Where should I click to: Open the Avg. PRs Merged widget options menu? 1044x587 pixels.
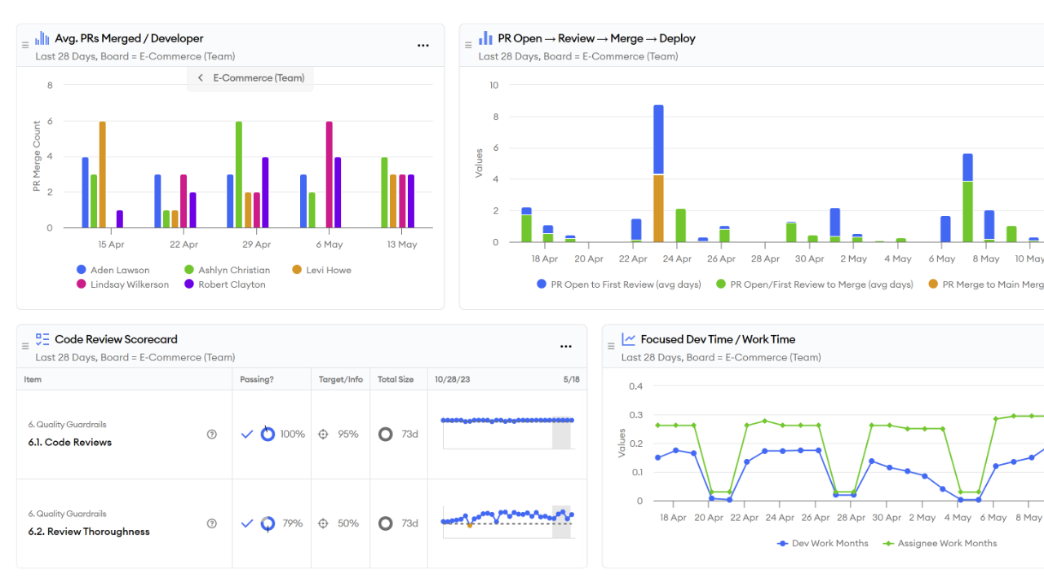coord(423,46)
